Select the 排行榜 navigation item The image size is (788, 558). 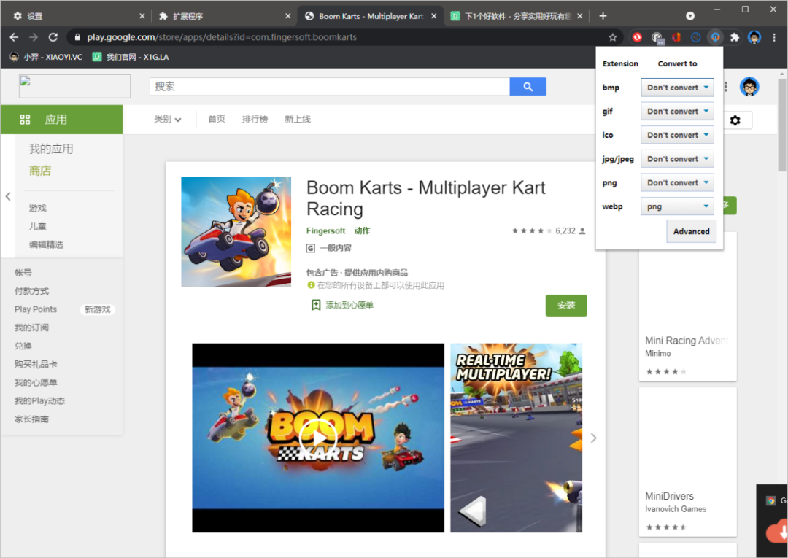255,120
